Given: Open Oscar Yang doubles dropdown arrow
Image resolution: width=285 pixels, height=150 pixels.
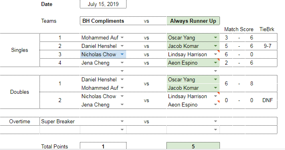Looking at the screenshot, I should 216,79.
